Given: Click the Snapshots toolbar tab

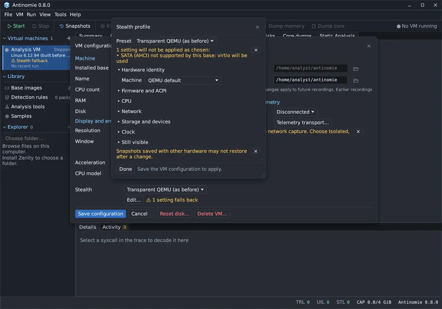Looking at the screenshot, I should tap(75, 26).
